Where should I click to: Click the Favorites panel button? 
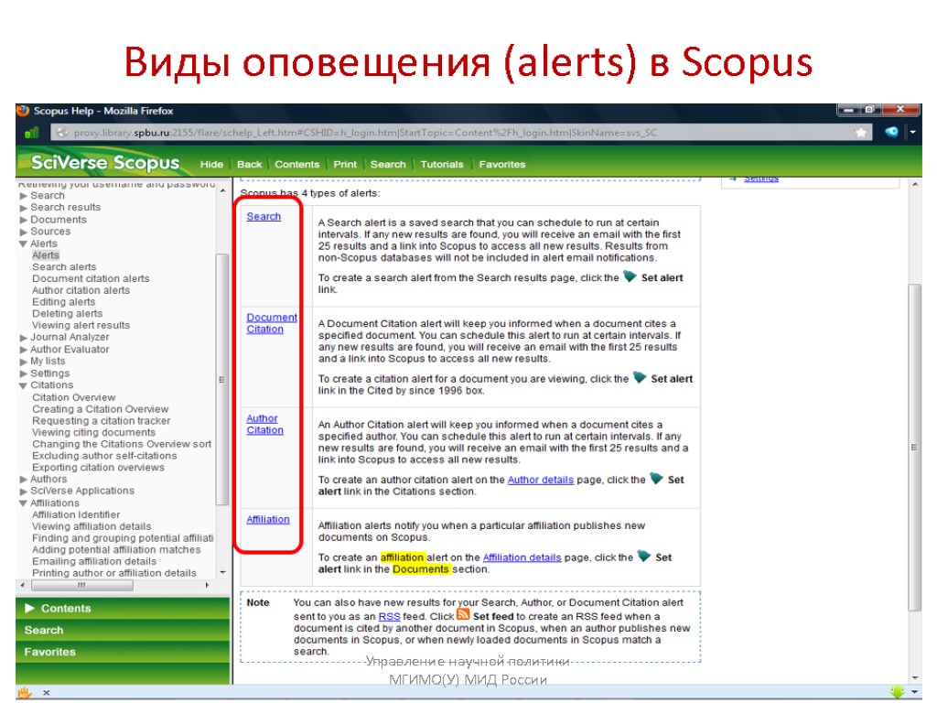click(x=123, y=652)
